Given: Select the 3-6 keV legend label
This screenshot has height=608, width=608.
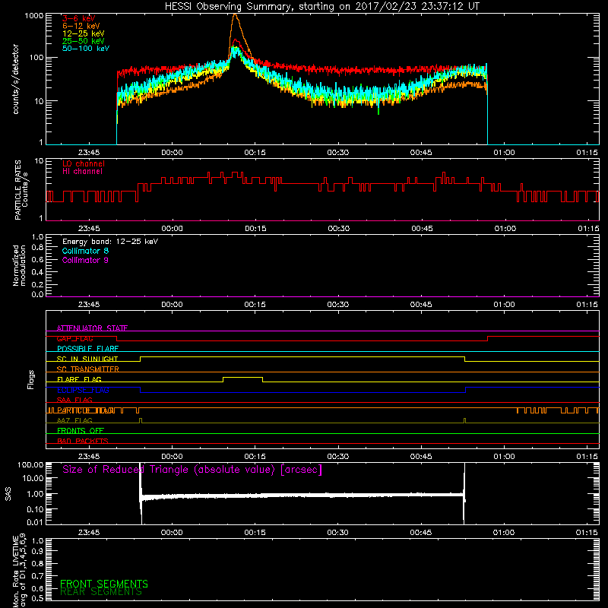Looking at the screenshot, I should 79,18.
